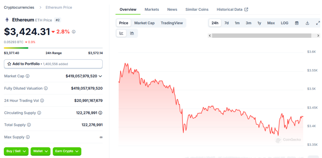Screen dimensions: 322x158
Task: Click 24 Hour Trading Vol info icon
Action: pyautogui.click(x=42, y=101)
